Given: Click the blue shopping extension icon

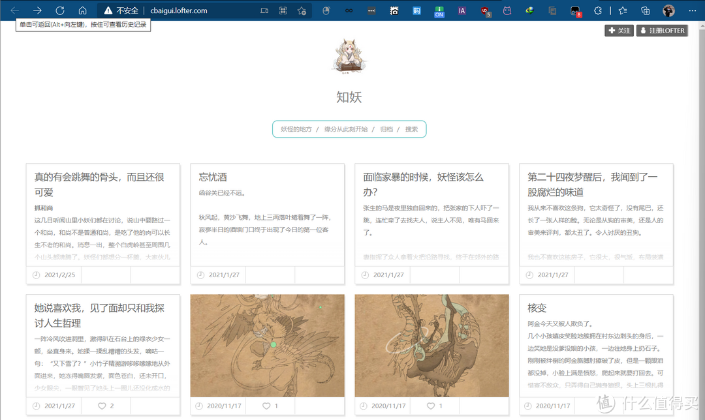Looking at the screenshot, I should click(x=416, y=10).
